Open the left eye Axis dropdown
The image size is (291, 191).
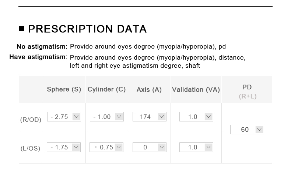[149, 147]
